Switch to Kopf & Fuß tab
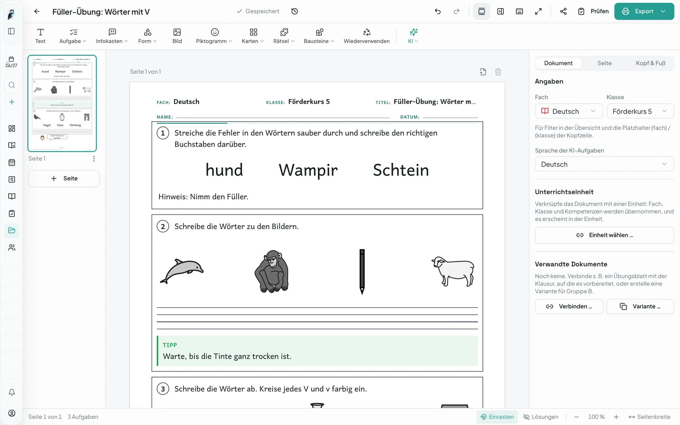The image size is (680, 425). click(x=650, y=63)
